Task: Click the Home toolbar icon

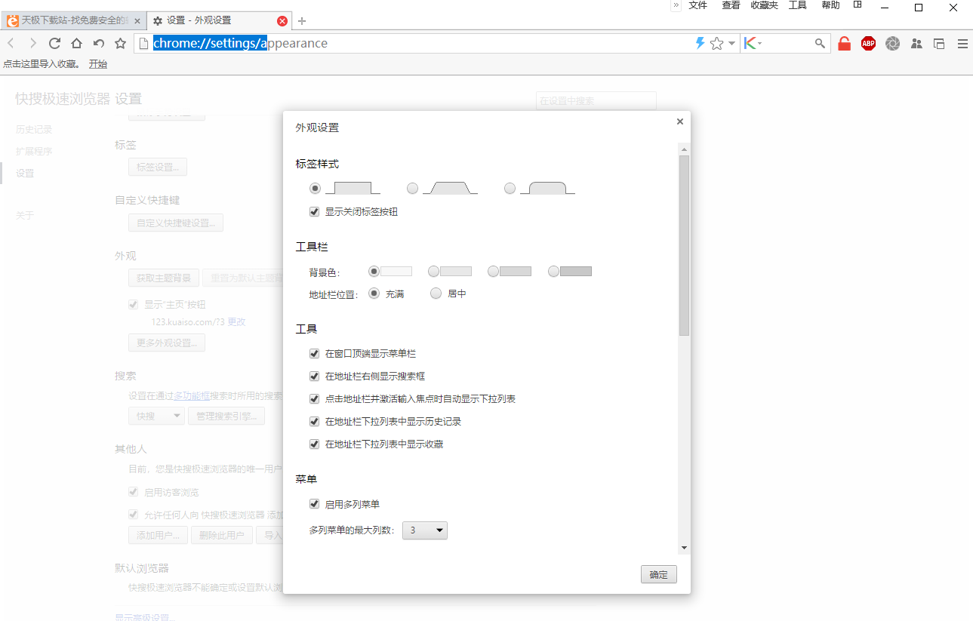Action: click(75, 43)
